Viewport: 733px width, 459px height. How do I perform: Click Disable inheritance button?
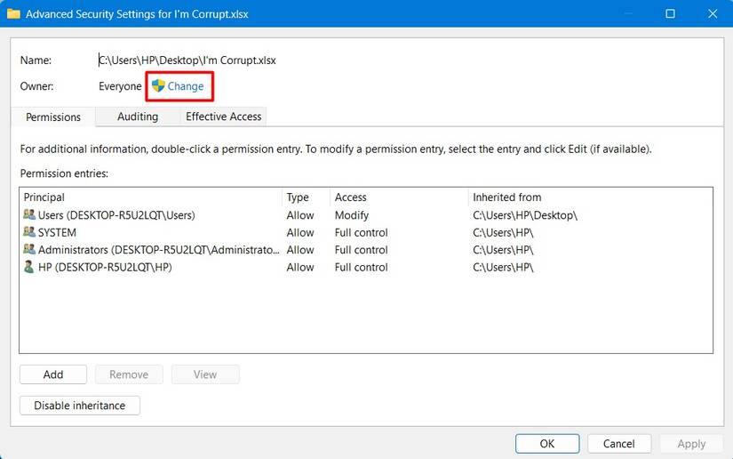(x=80, y=406)
